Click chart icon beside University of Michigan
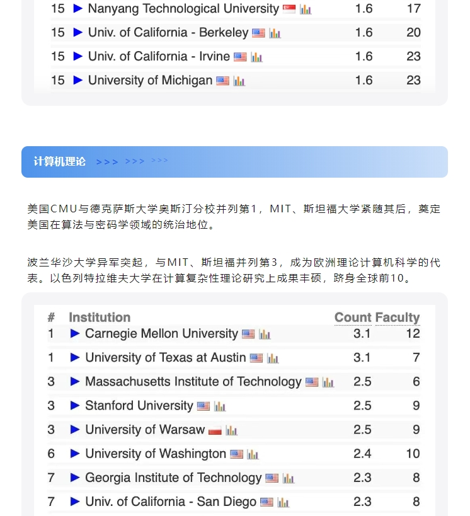Image resolution: width=470 pixels, height=516 pixels. click(x=239, y=81)
